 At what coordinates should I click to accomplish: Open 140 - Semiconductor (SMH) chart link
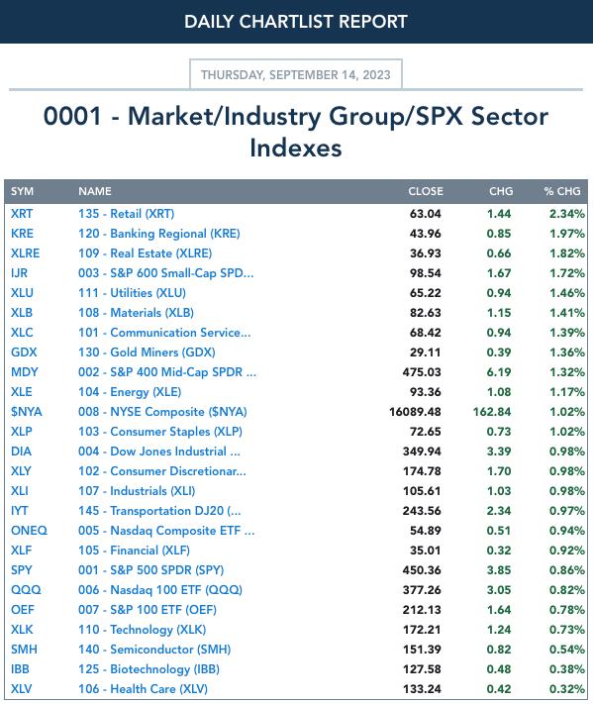point(154,650)
